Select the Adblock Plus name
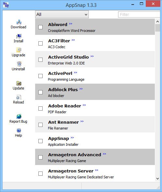This screenshot has width=162, height=192. tap(63, 90)
